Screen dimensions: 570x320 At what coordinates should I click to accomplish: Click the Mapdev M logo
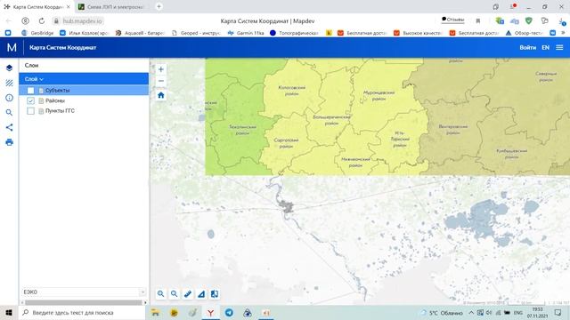click(12, 47)
